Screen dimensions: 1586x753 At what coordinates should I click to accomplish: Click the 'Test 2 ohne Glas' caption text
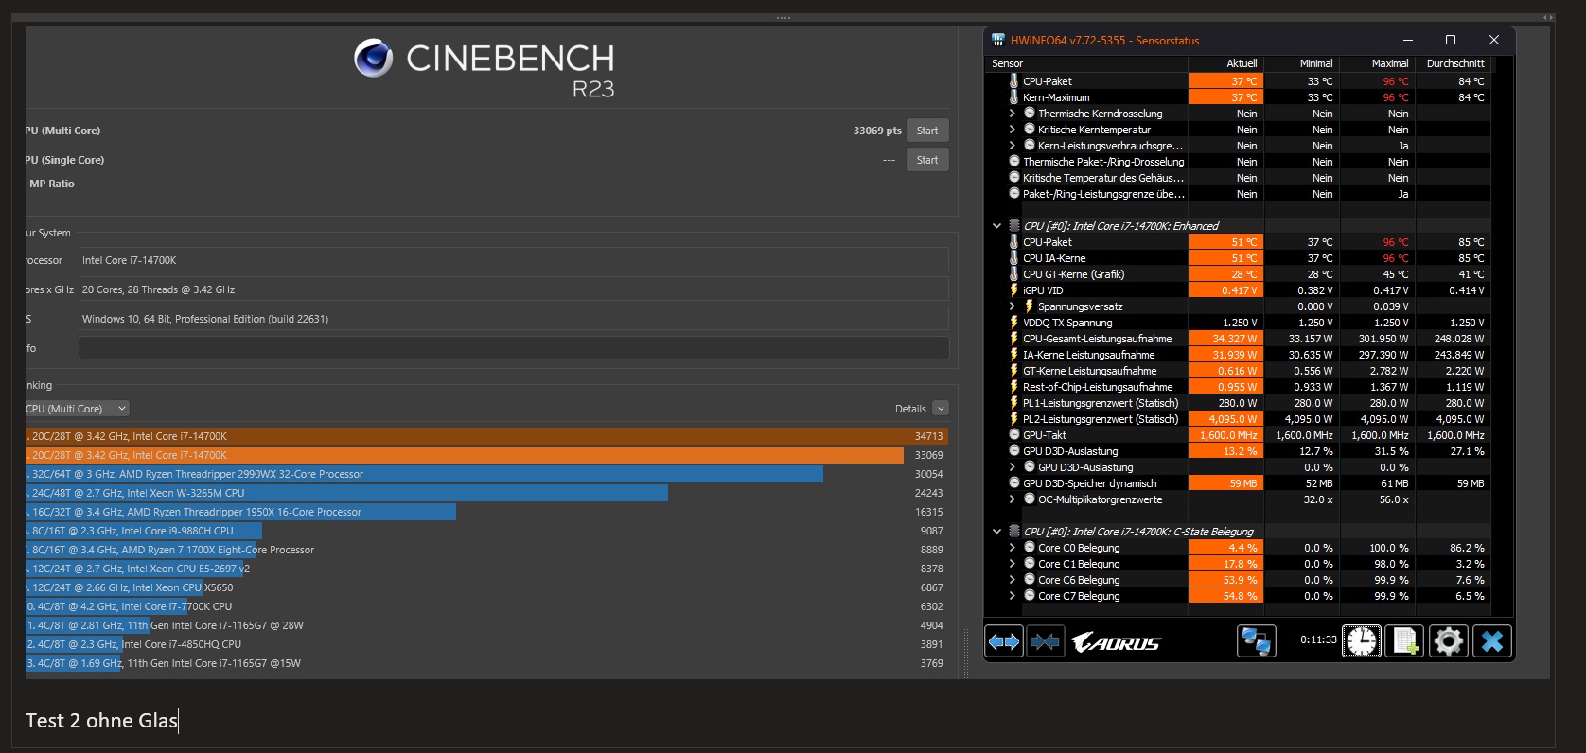point(101,721)
